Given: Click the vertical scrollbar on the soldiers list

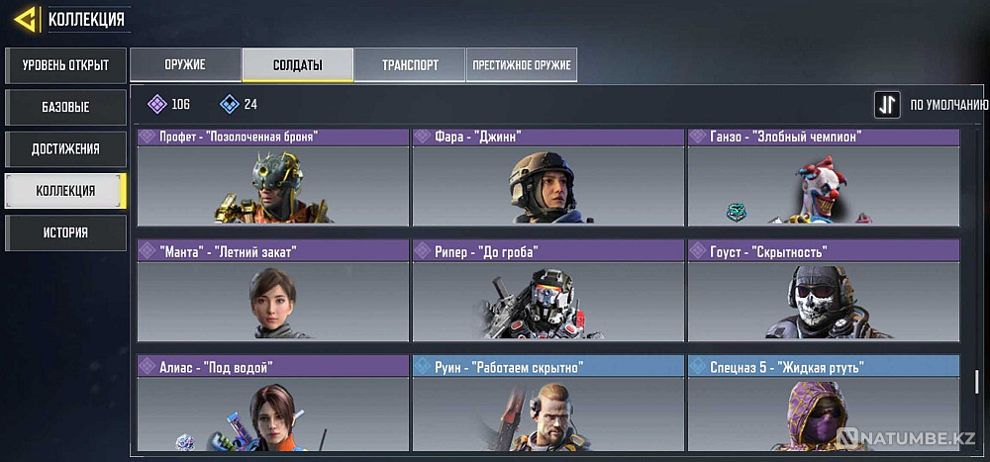Looking at the screenshot, I should point(977,381).
